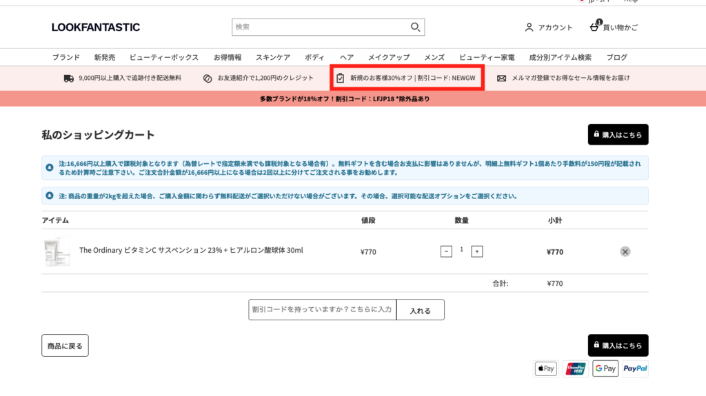The image size is (706, 396).
Task: Click the 入れる apply code button
Action: tap(420, 310)
